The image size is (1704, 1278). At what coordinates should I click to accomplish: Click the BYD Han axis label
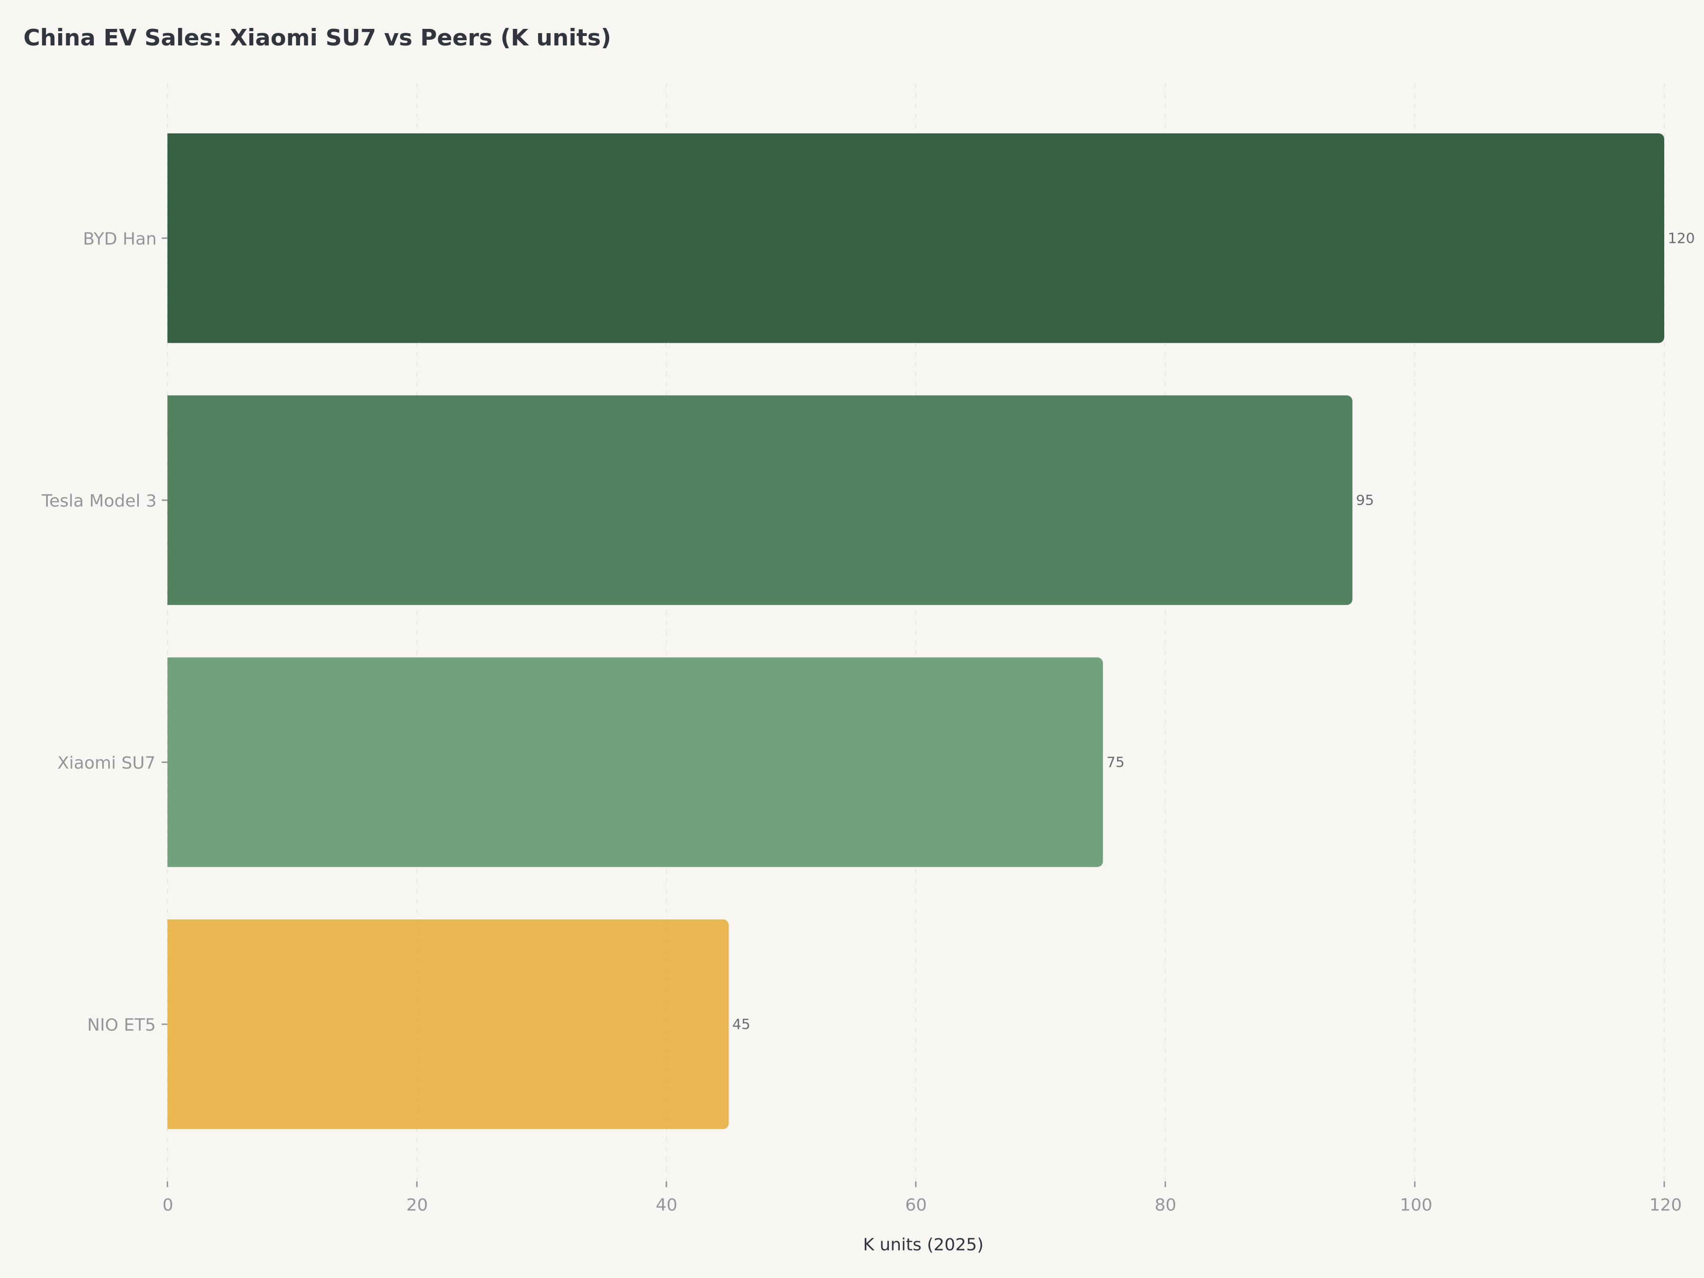coord(119,239)
